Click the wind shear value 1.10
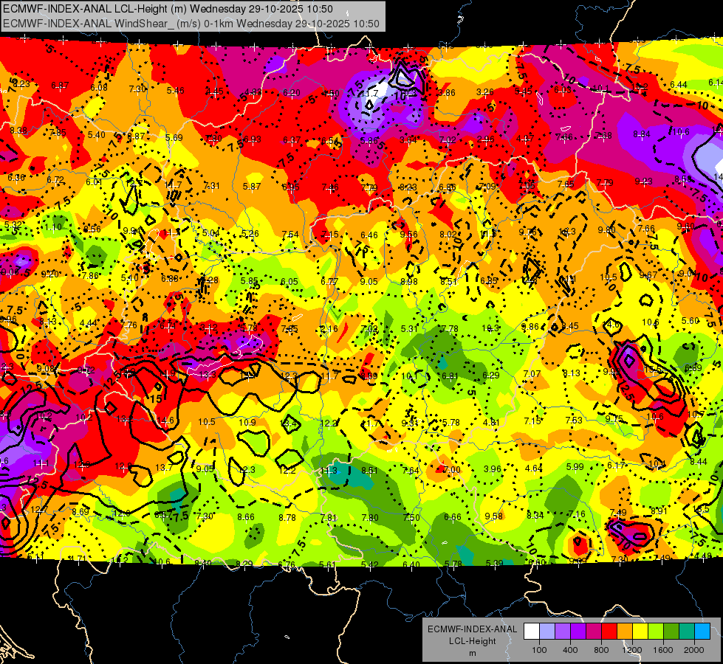This screenshot has width=723, height=664. [53, 227]
